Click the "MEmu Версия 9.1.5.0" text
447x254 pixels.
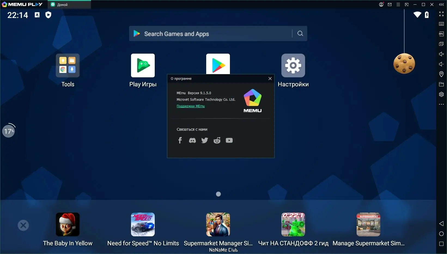(x=194, y=93)
